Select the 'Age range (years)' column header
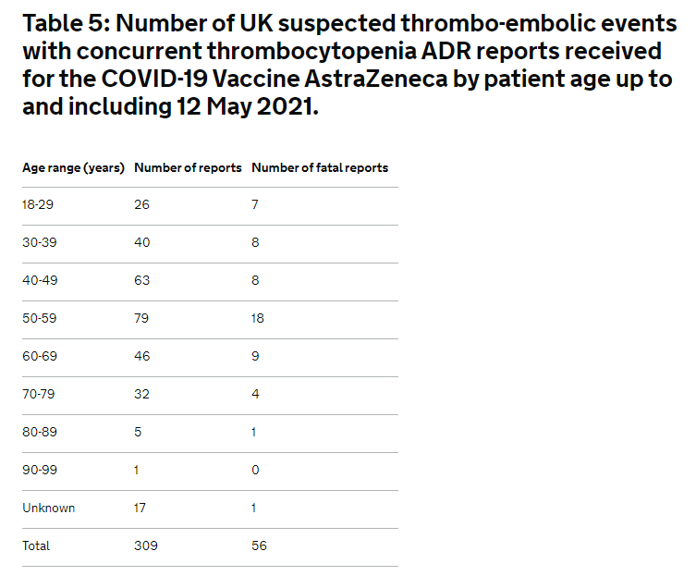Image resolution: width=696 pixels, height=576 pixels. (73, 168)
